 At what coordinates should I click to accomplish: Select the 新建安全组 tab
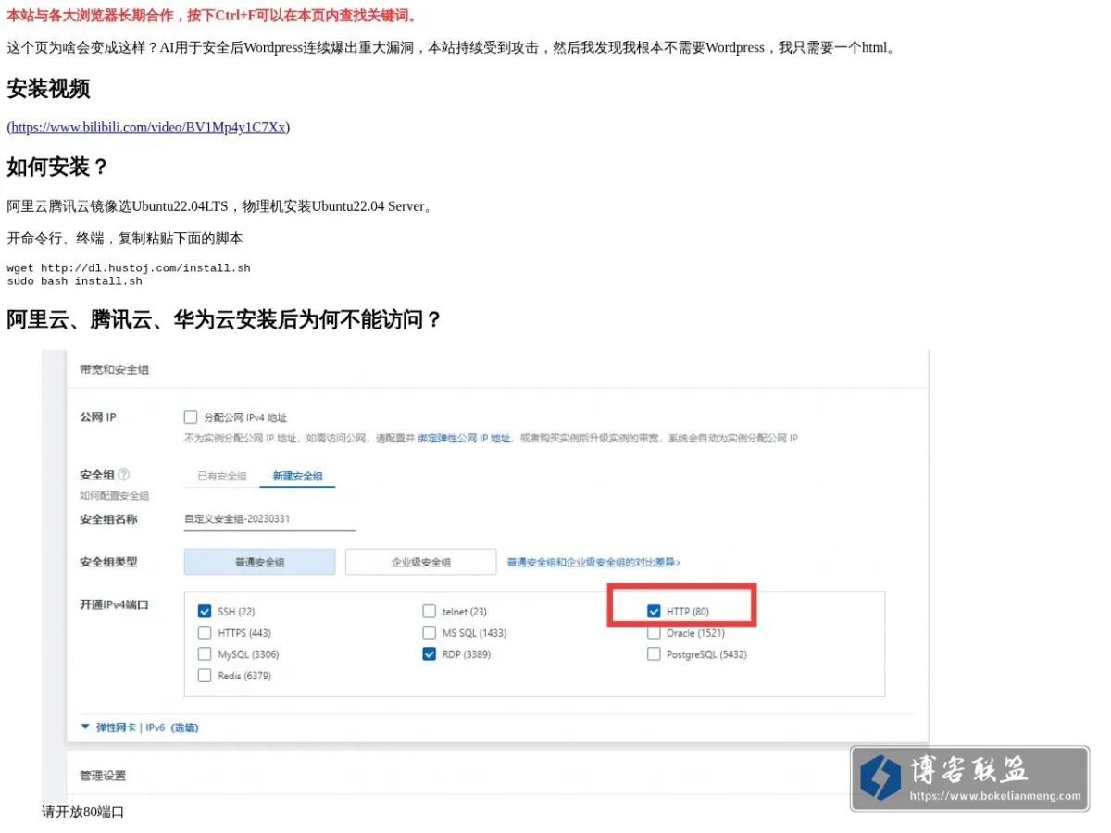297,477
